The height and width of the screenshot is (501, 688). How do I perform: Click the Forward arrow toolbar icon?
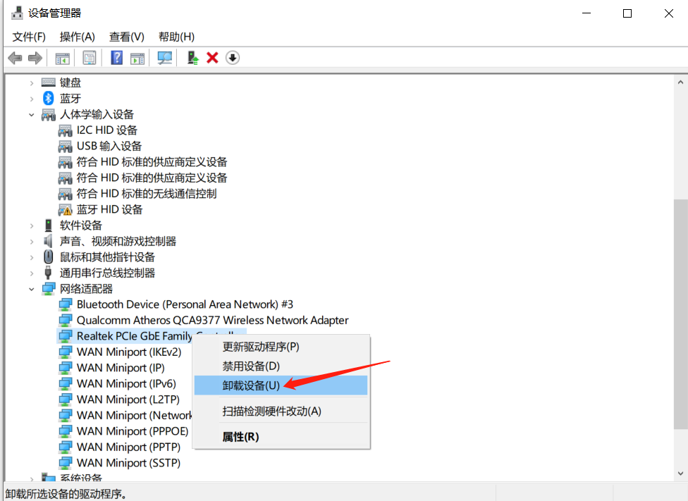coord(35,58)
